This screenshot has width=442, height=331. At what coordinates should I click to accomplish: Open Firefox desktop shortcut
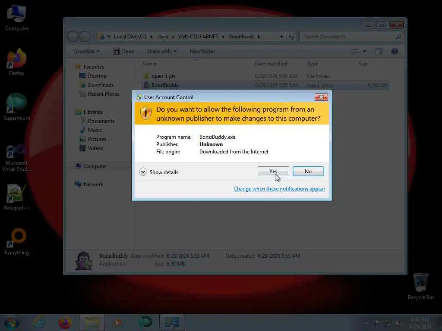click(x=17, y=62)
